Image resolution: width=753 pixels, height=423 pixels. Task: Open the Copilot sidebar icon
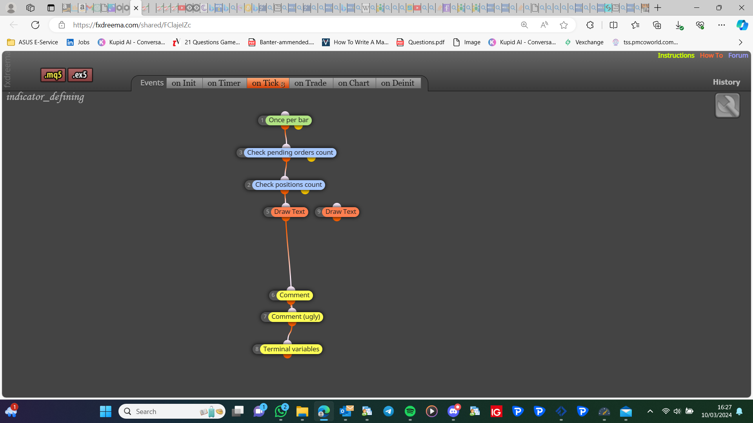[x=742, y=25]
